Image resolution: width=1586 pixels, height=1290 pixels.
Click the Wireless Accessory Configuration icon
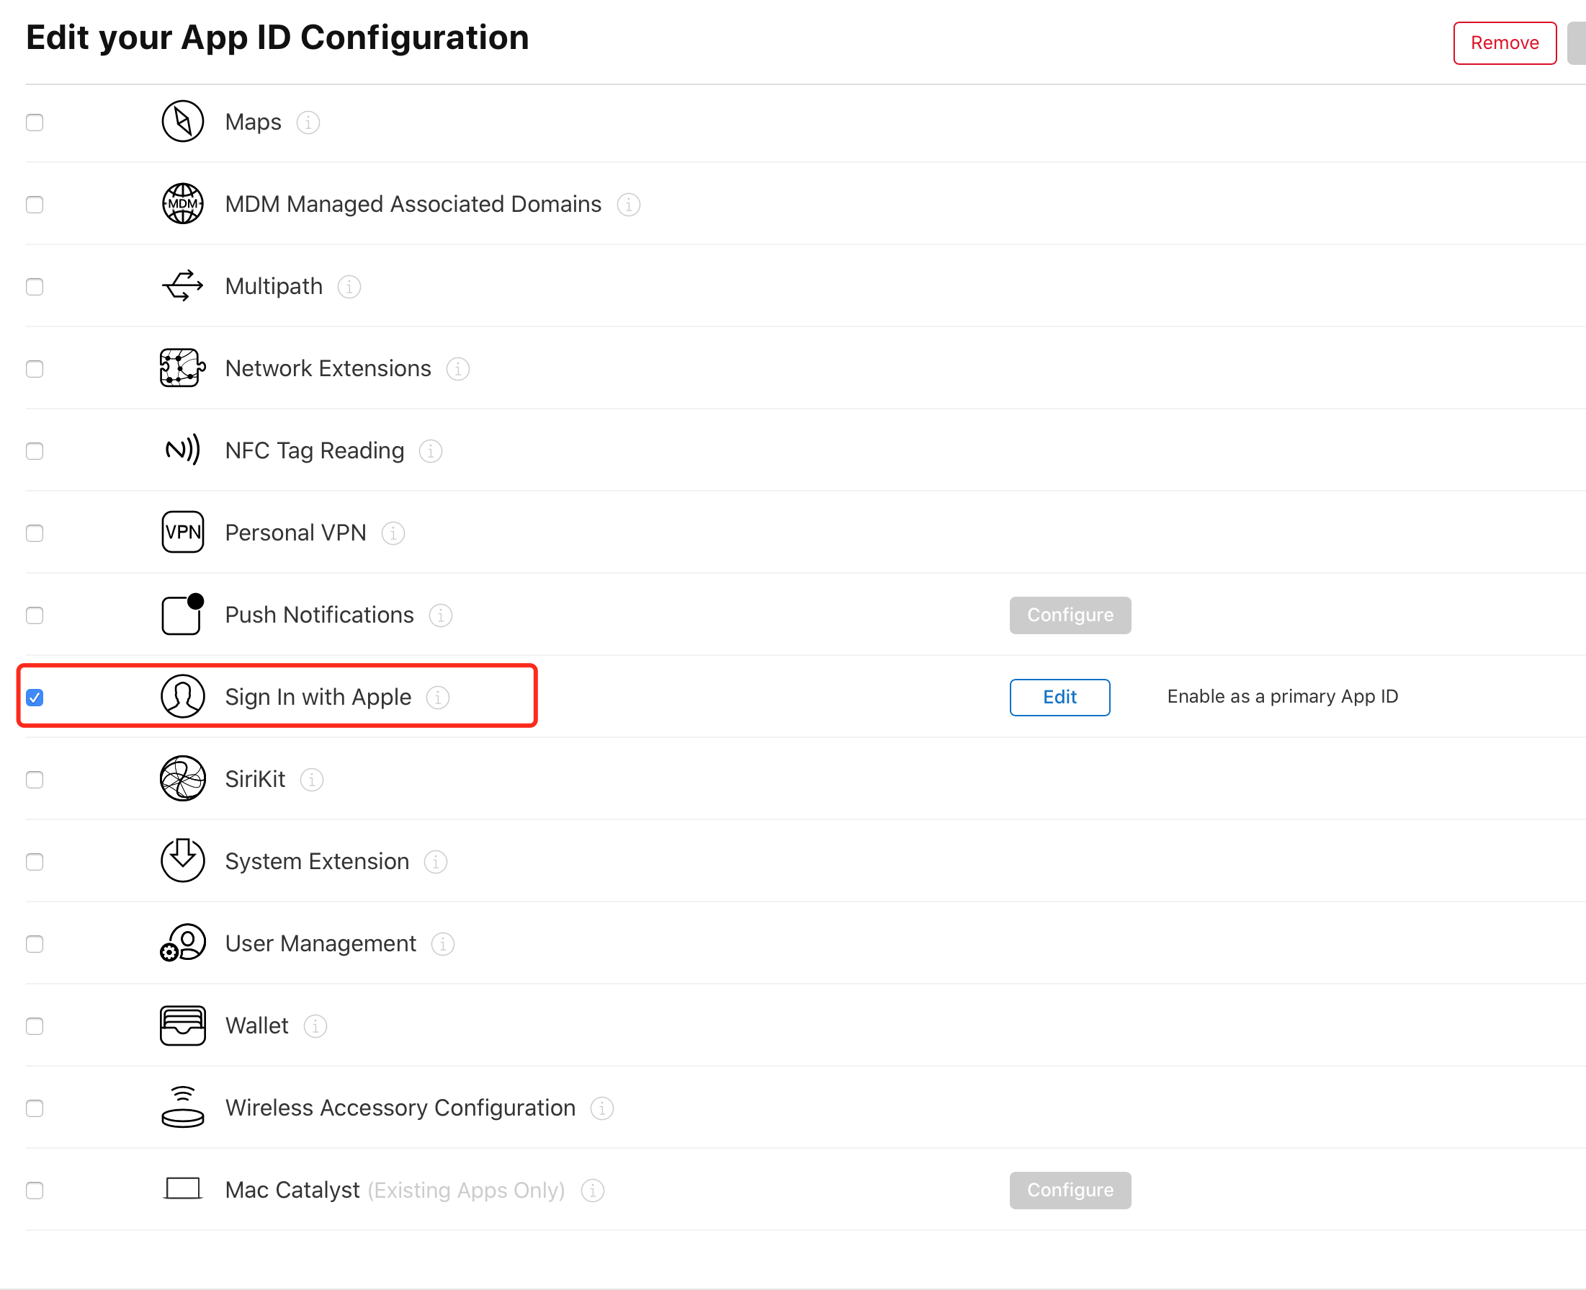coord(183,1107)
